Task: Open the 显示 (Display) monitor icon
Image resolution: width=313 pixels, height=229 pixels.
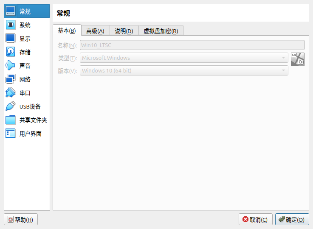Action: [11, 39]
